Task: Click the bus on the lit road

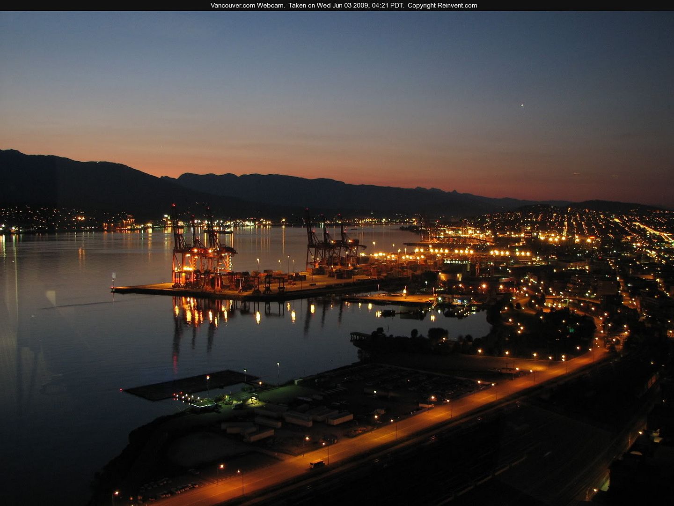Action: pos(317,464)
